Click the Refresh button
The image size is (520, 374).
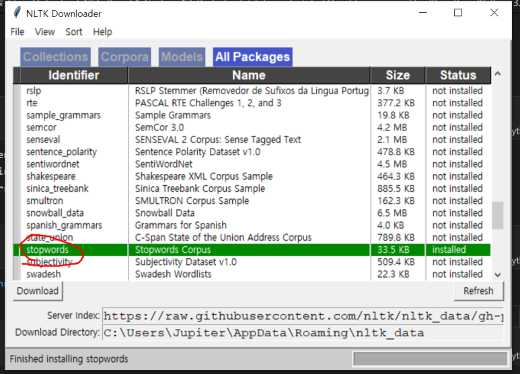[478, 291]
